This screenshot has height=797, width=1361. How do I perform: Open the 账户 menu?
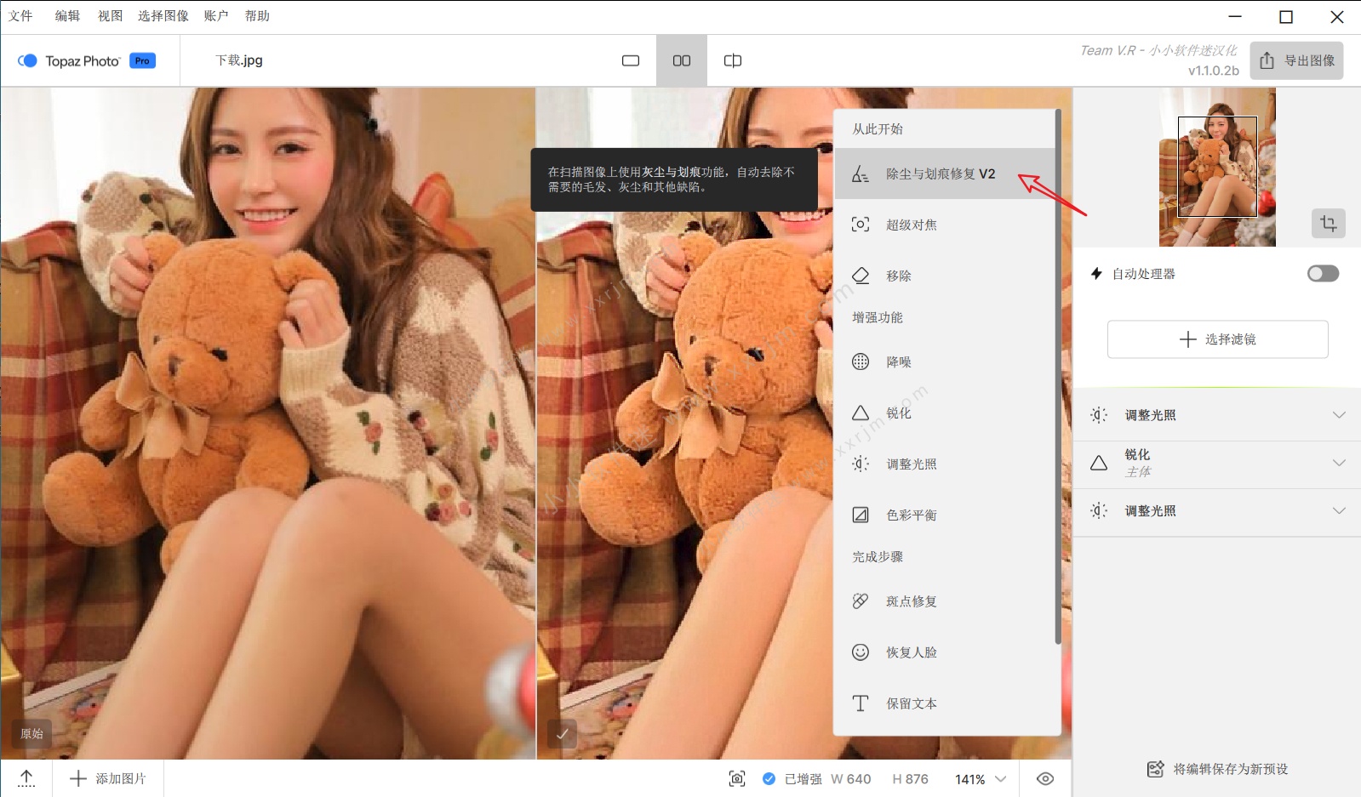point(216,16)
